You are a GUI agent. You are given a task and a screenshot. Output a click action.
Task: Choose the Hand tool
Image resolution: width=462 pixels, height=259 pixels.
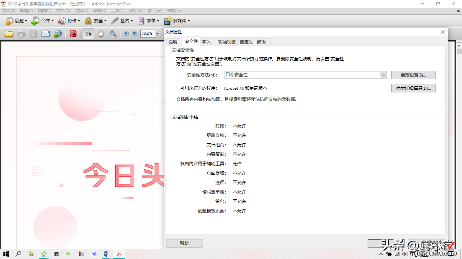(x=100, y=34)
